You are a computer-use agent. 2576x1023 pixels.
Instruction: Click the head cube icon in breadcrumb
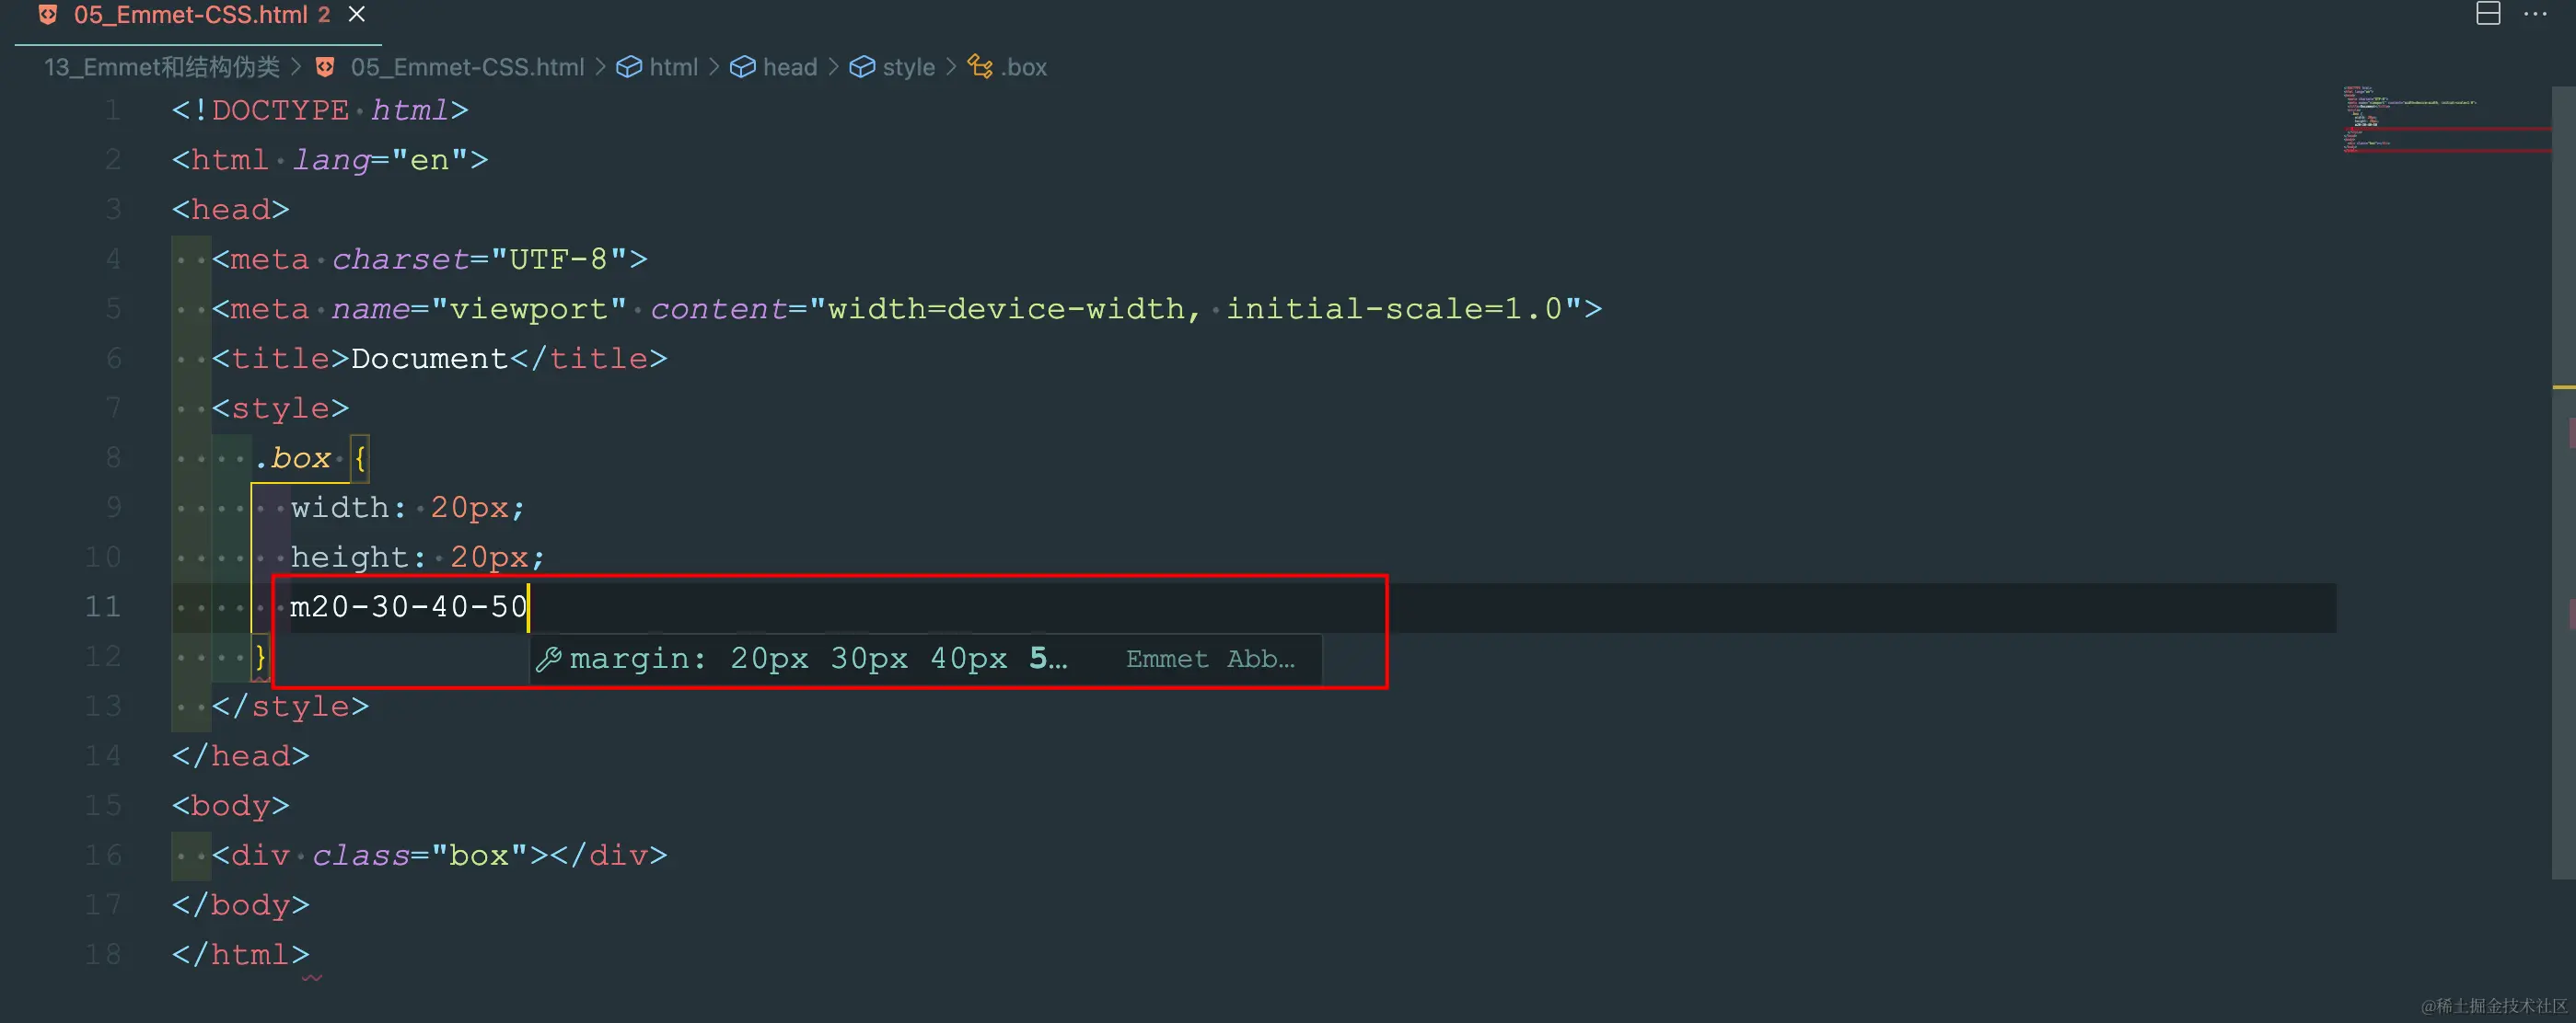point(742,67)
